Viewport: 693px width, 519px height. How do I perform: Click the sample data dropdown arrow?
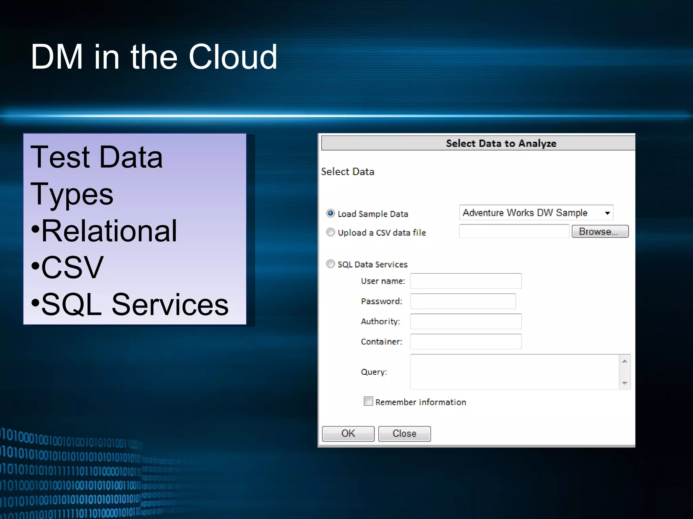tap(607, 213)
